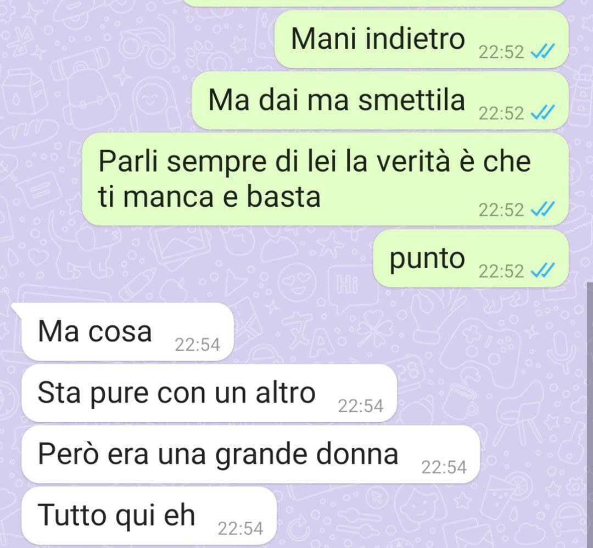Click 22:54 timestamp on 'Sta pure con un altro'
Viewport: 593px width, 548px height.
[x=361, y=406]
